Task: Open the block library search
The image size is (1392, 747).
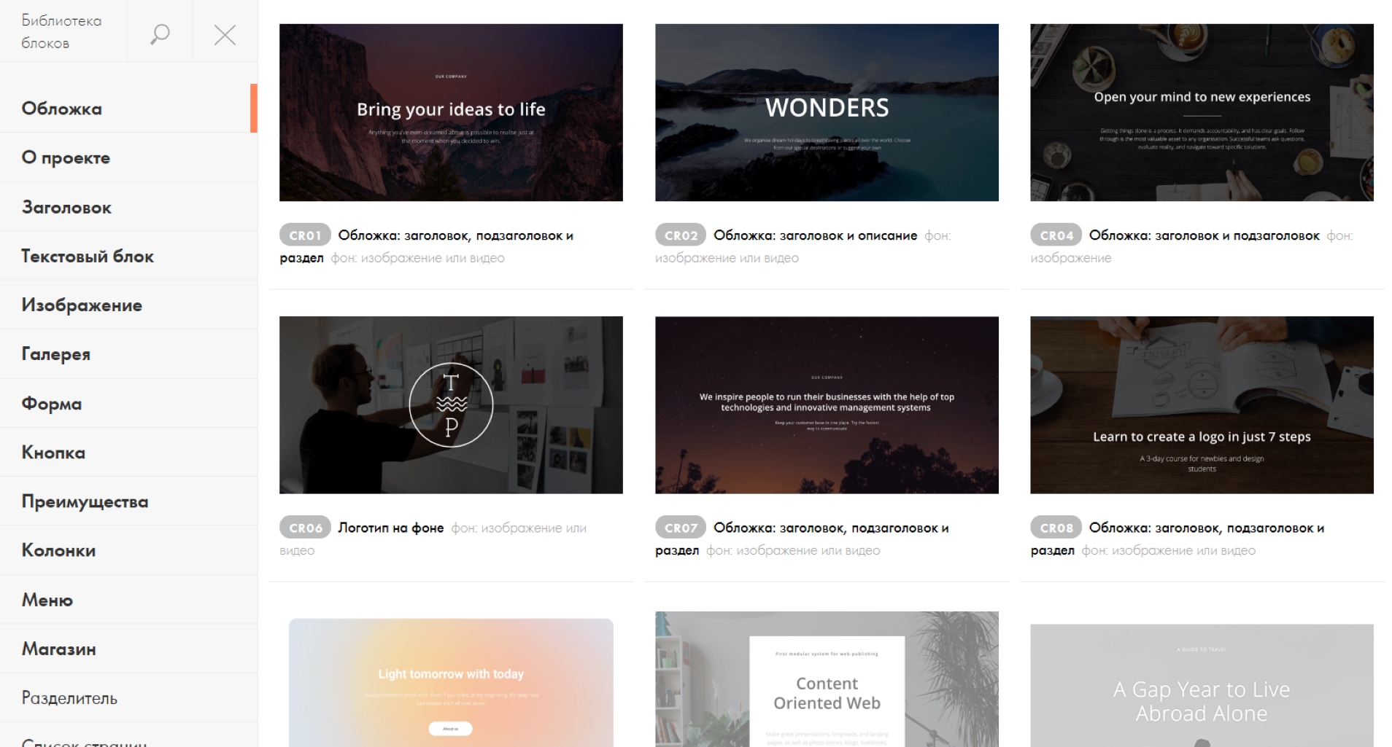Action: [160, 34]
